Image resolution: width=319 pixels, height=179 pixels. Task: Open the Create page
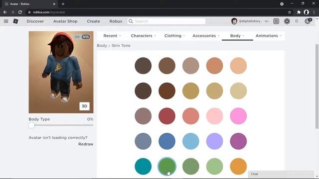(93, 21)
